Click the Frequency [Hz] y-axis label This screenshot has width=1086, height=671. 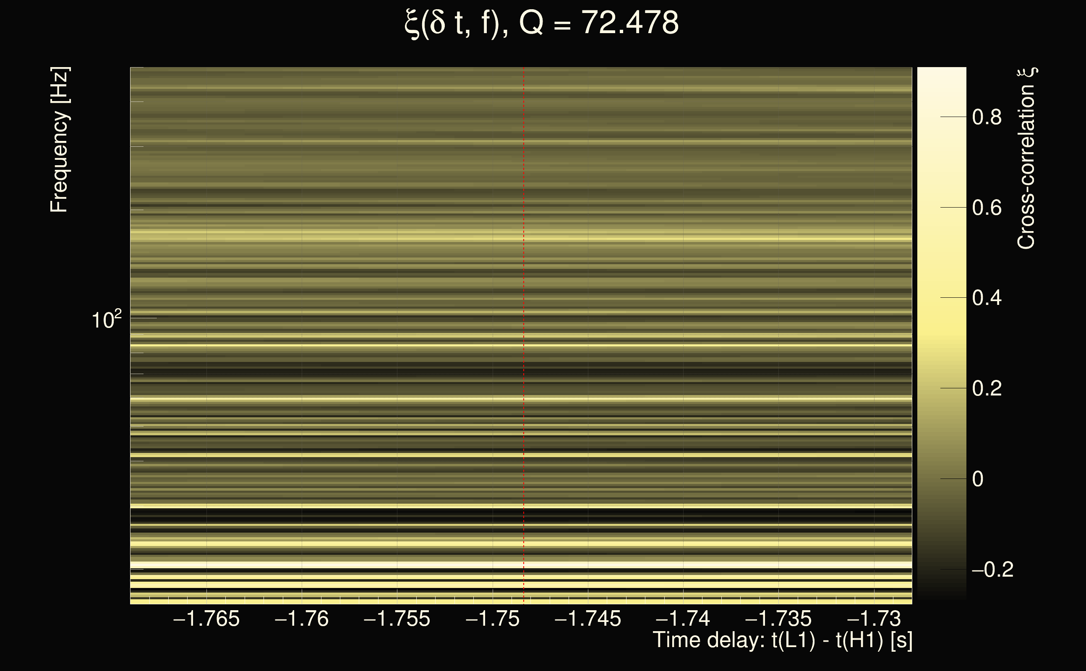(x=59, y=140)
